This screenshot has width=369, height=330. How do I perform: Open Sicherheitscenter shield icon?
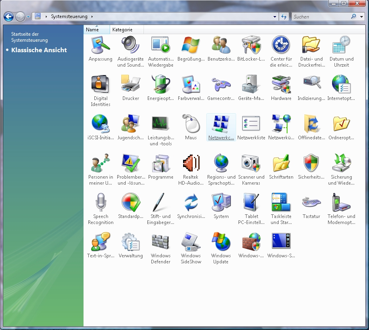(311, 163)
